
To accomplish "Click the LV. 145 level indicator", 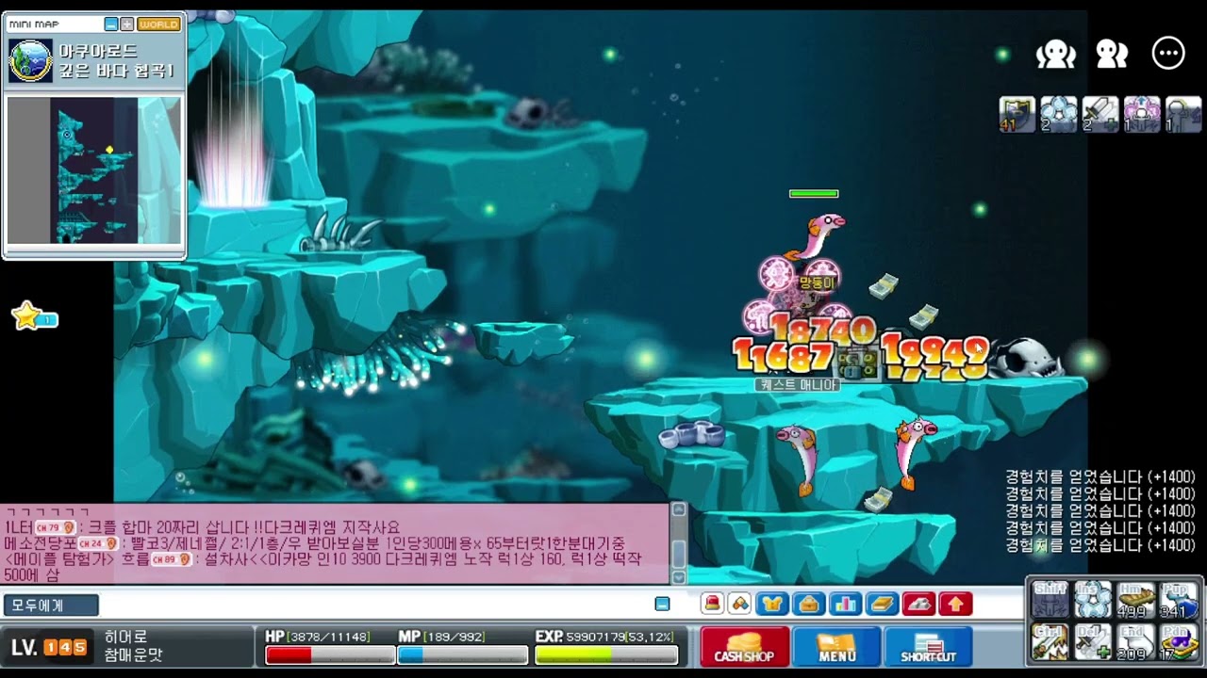I will click(49, 647).
